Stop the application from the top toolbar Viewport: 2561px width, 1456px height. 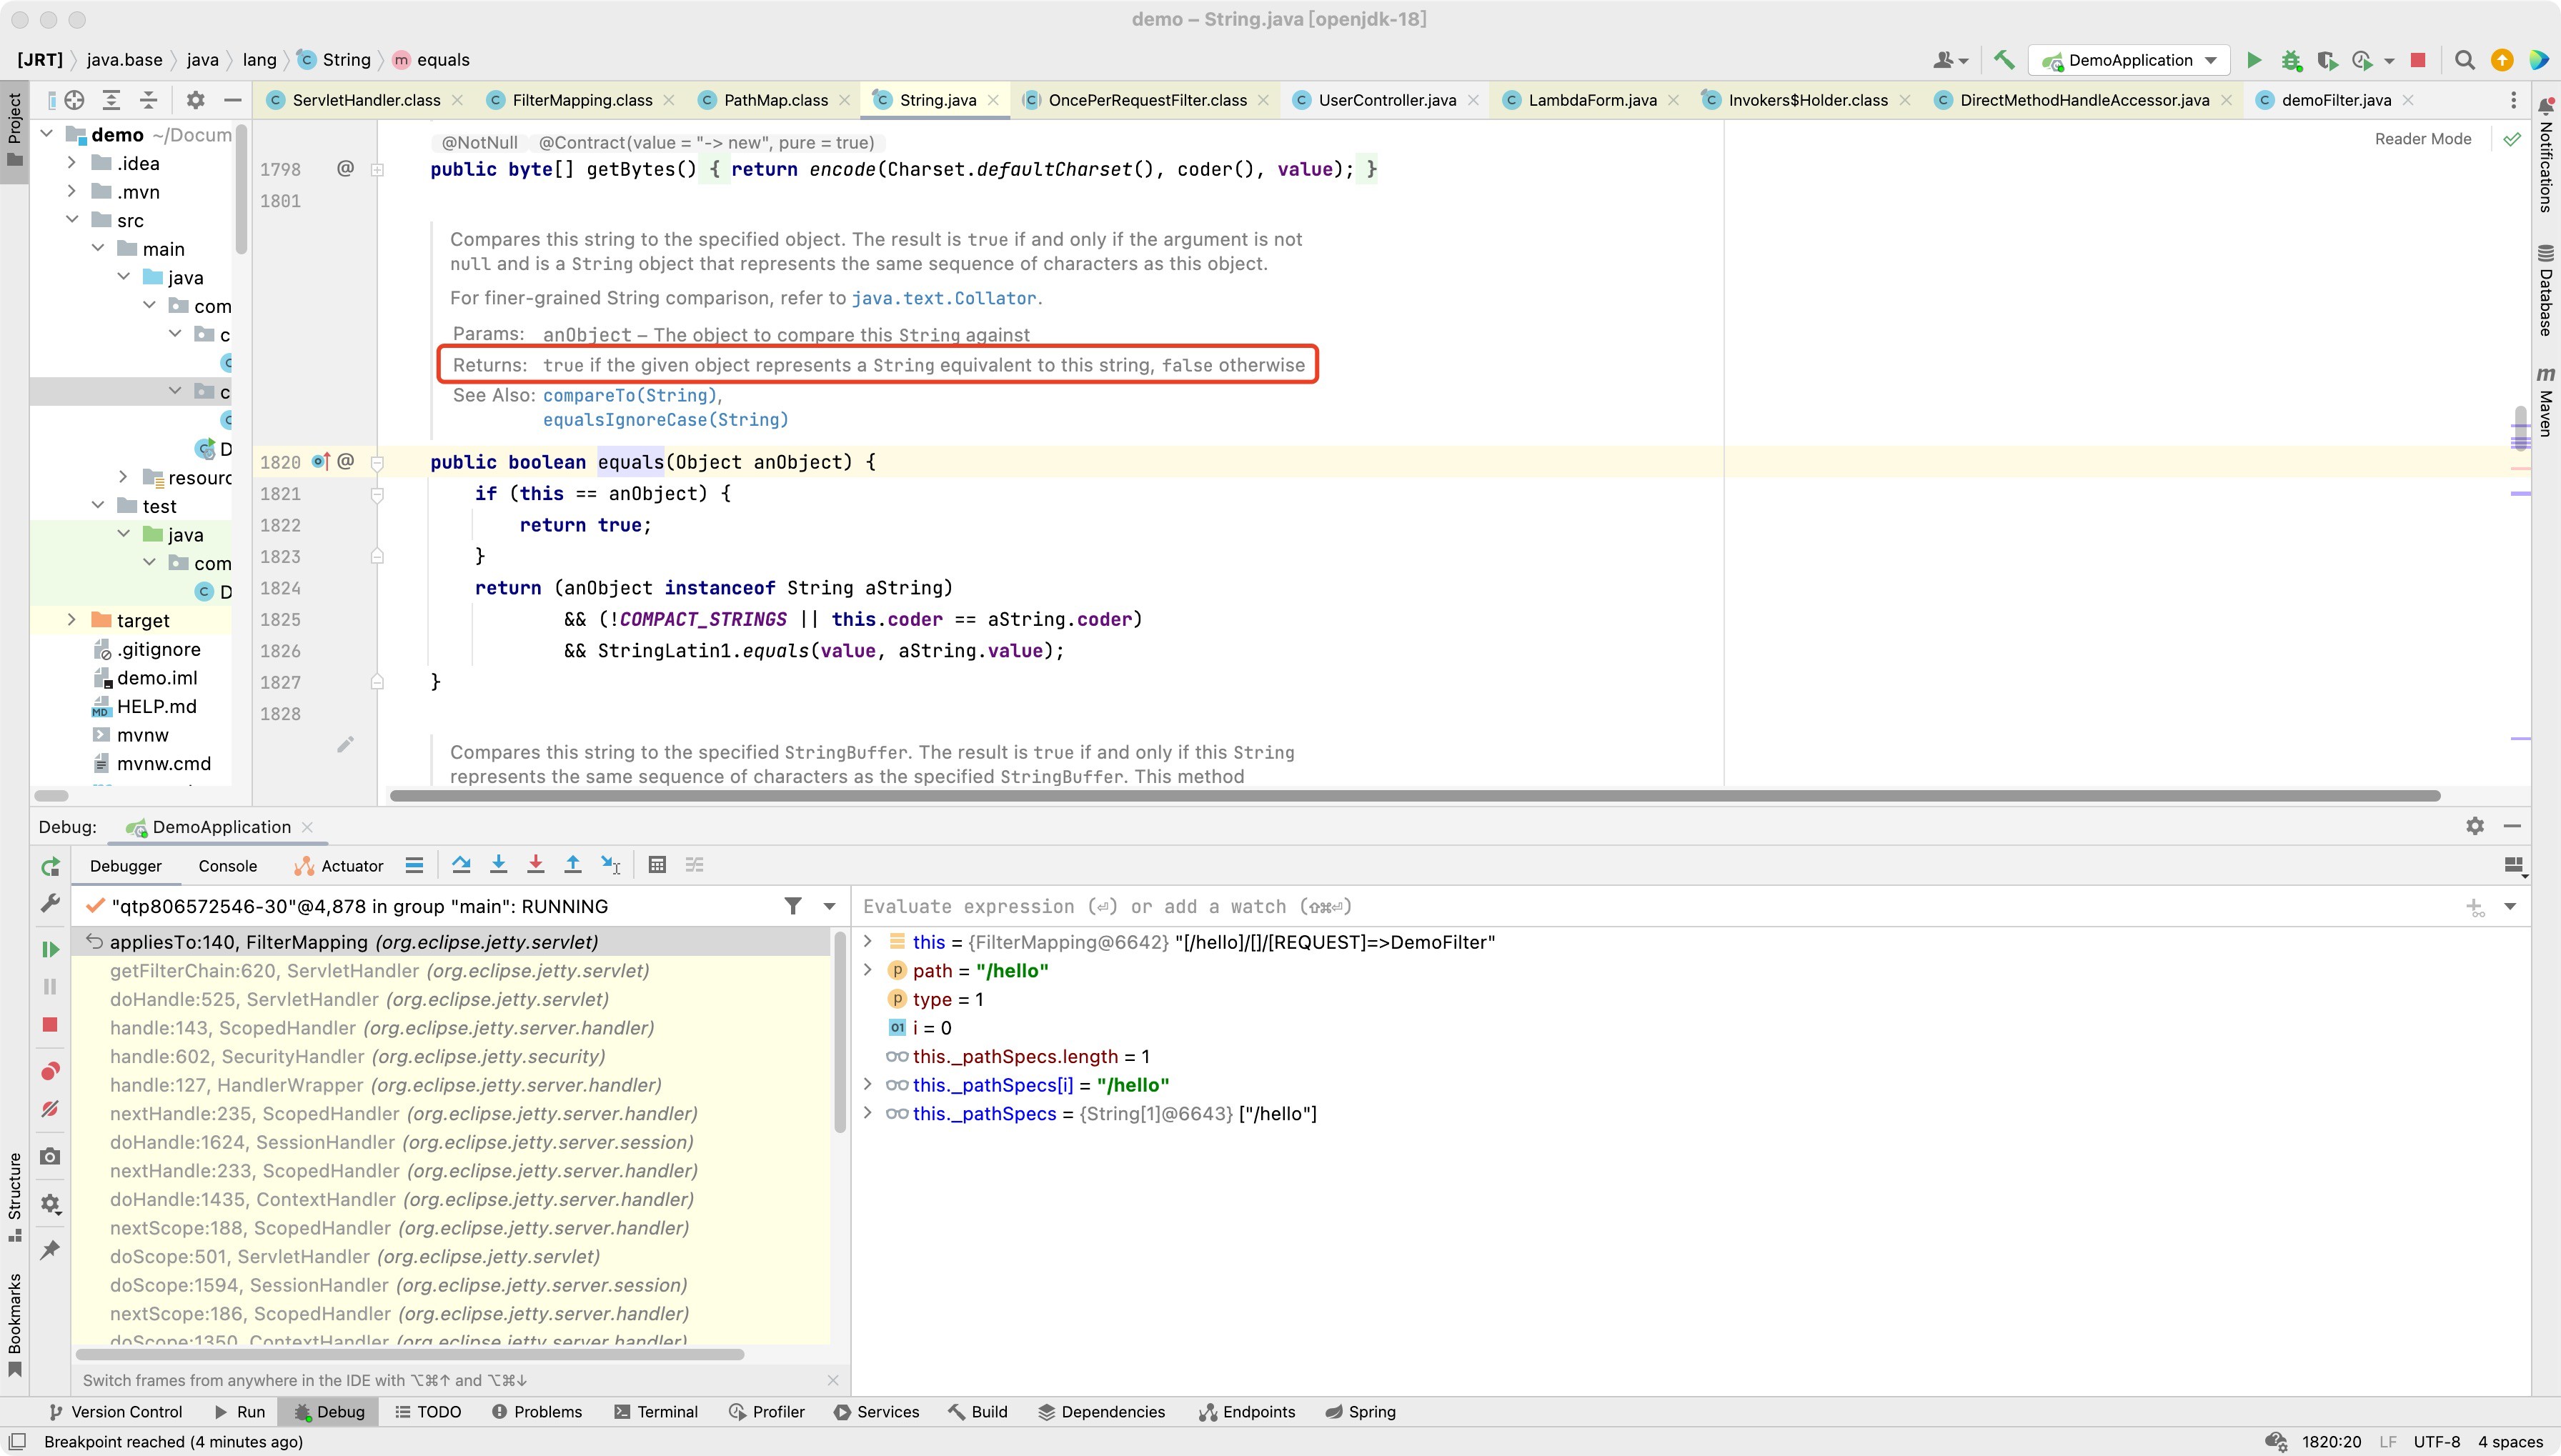[x=2418, y=60]
